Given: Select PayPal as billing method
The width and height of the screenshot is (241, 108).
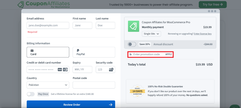Looking at the screenshot, I should [94, 52].
